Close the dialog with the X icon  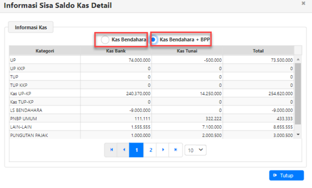click(303, 3)
